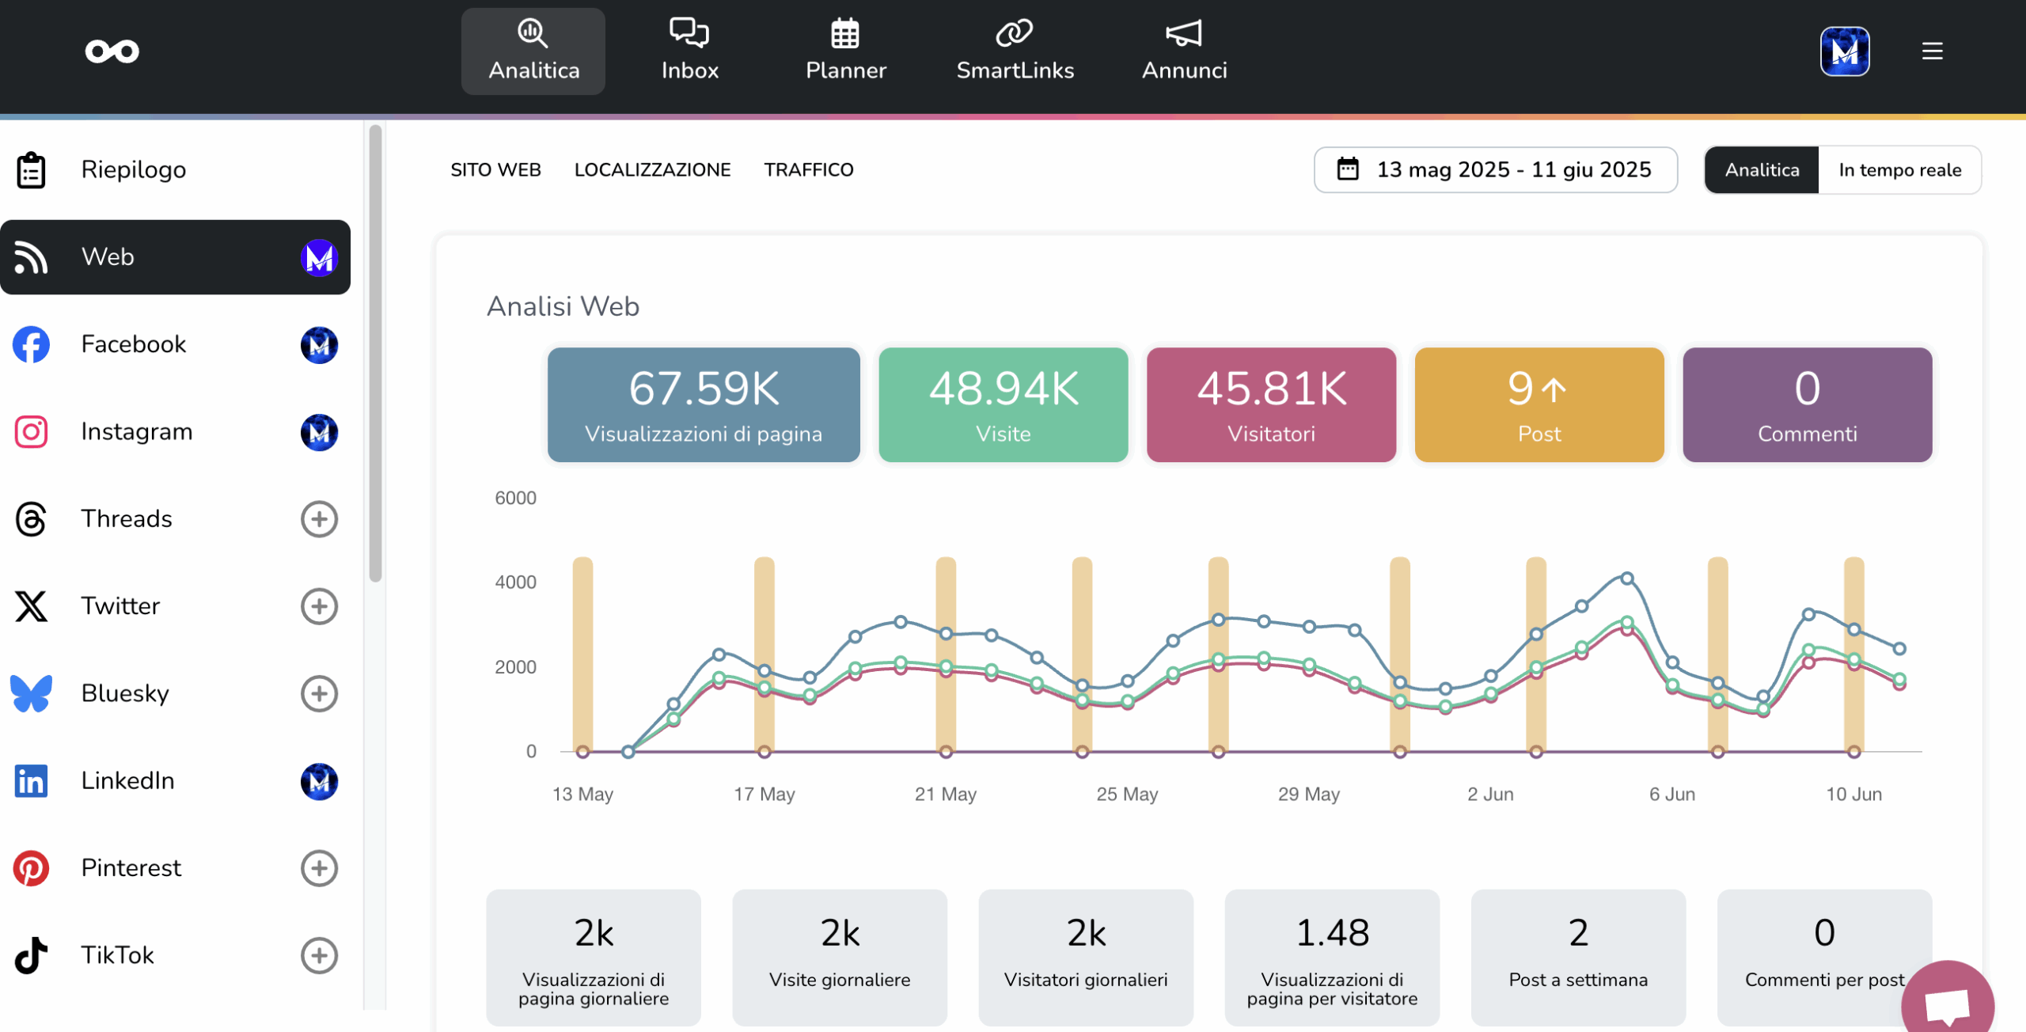2026x1032 pixels.
Task: Open the Annunci megaphone section
Action: coord(1184,51)
